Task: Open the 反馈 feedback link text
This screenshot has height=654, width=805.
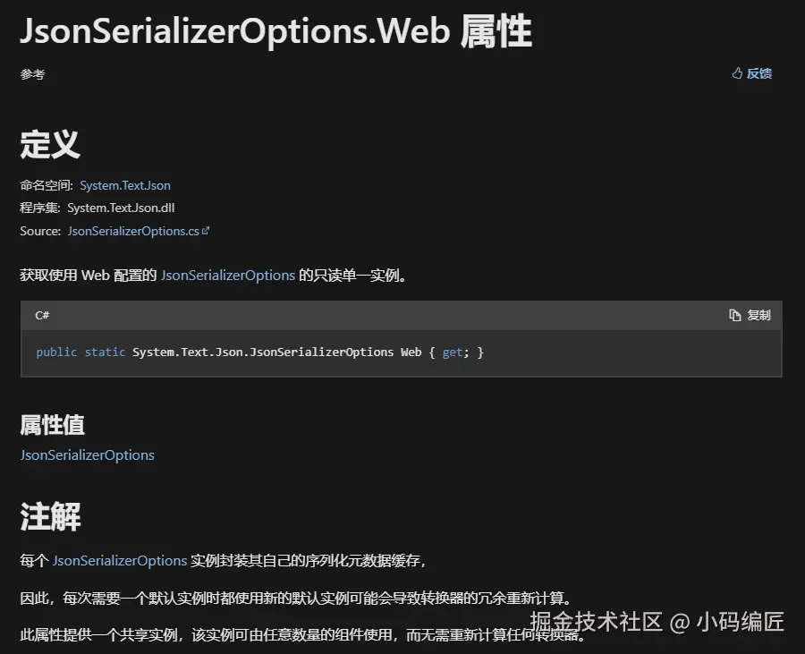Action: pyautogui.click(x=758, y=73)
